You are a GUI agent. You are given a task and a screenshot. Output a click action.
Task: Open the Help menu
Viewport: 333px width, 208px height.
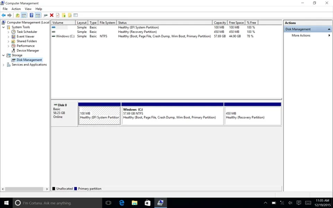(39, 9)
